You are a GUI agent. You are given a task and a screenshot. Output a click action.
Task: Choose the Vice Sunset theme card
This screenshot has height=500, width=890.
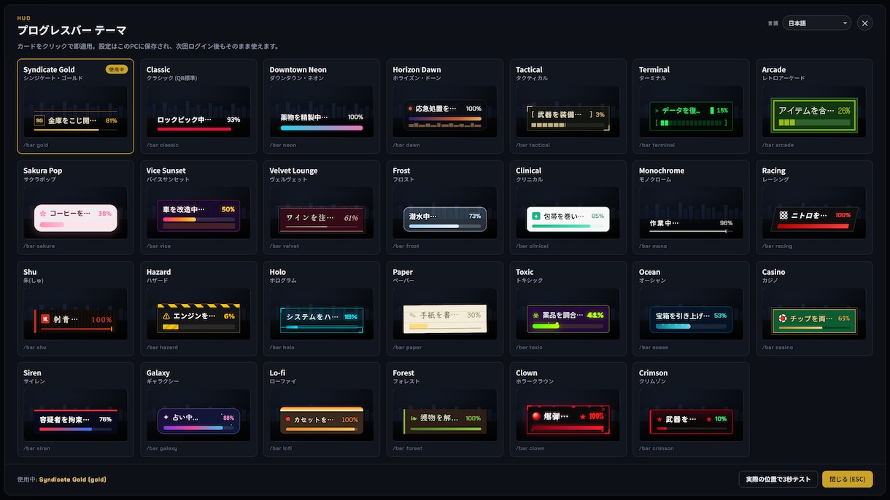point(198,207)
